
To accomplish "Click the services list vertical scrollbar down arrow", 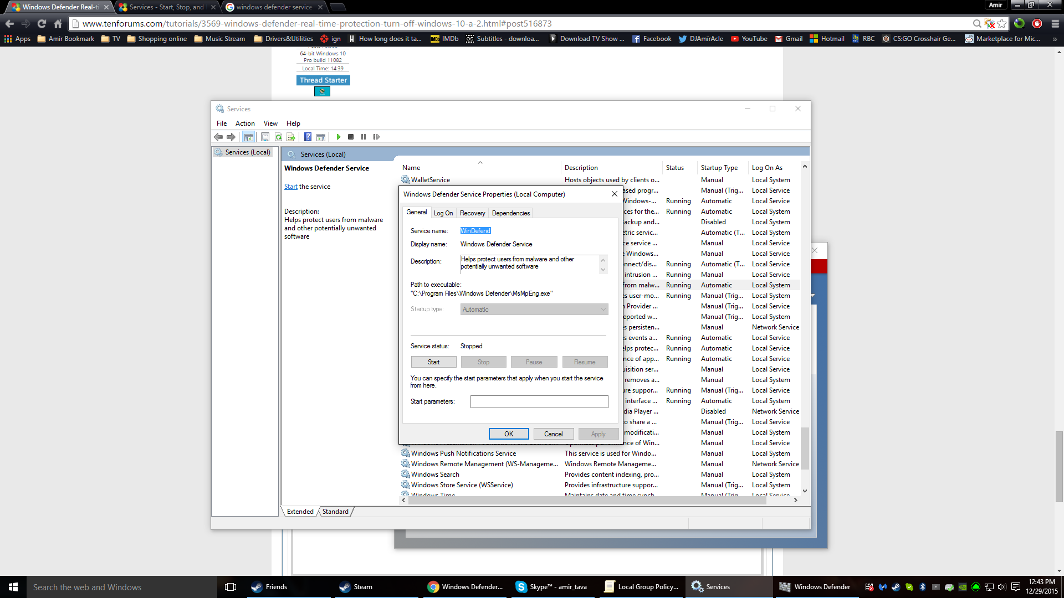I will 805,491.
